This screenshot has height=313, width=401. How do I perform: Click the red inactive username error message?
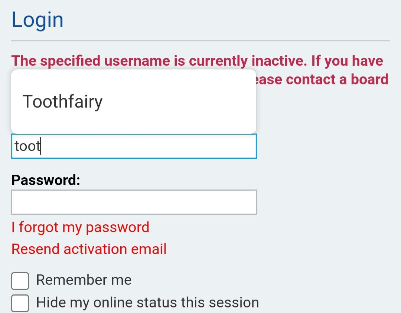pyautogui.click(x=197, y=61)
